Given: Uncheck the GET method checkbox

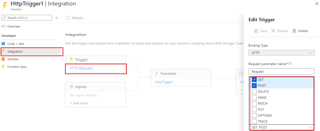Looking at the screenshot, I should coord(254,80).
